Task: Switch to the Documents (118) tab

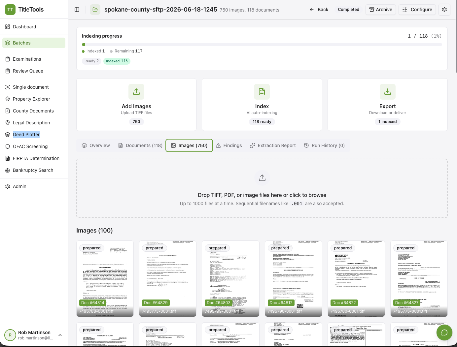Action: pyautogui.click(x=140, y=145)
